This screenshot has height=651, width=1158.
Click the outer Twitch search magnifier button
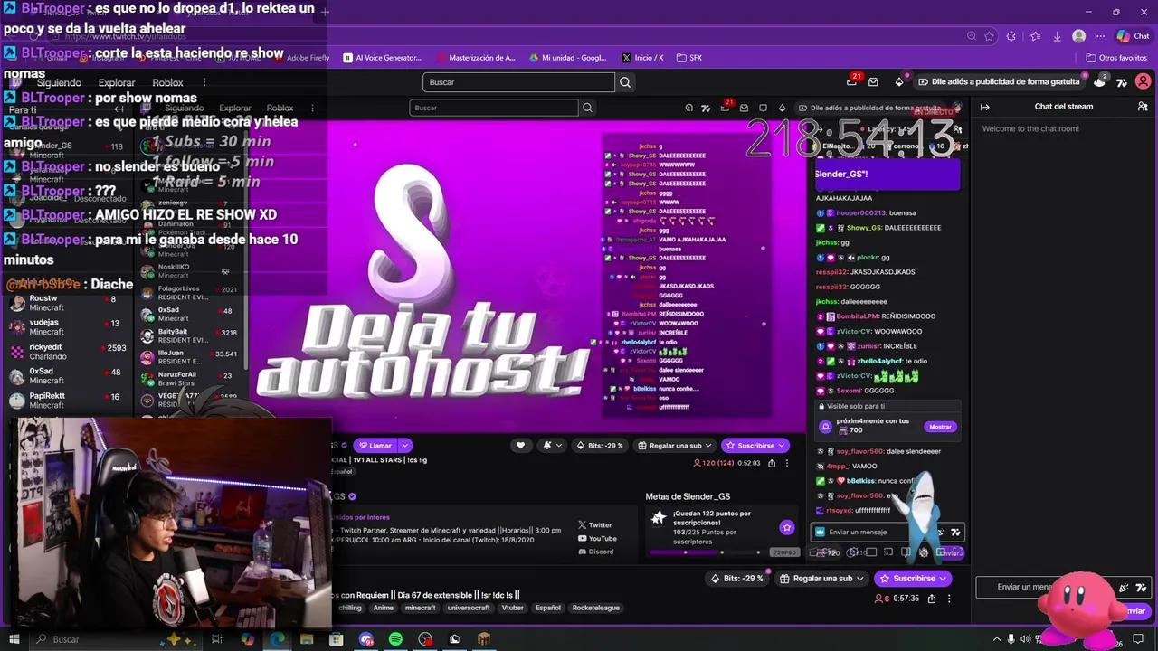coord(624,82)
